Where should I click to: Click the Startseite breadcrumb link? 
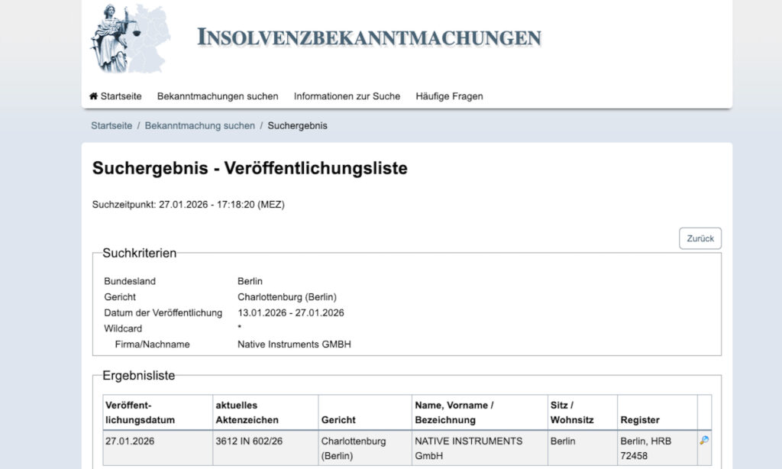(111, 125)
